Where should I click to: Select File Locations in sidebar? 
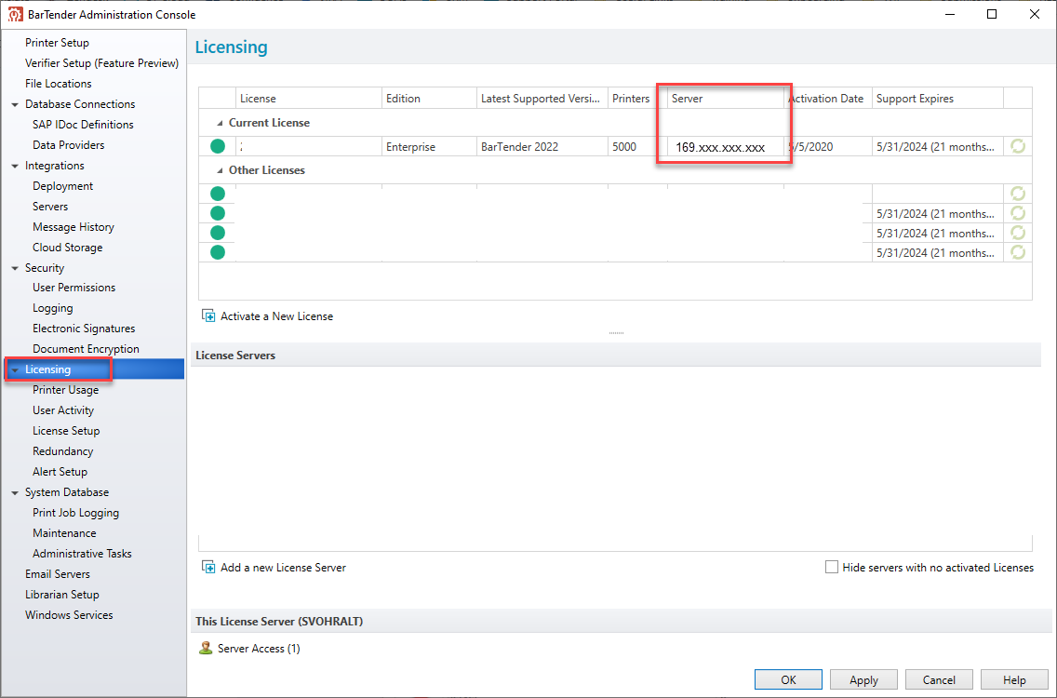pos(59,84)
